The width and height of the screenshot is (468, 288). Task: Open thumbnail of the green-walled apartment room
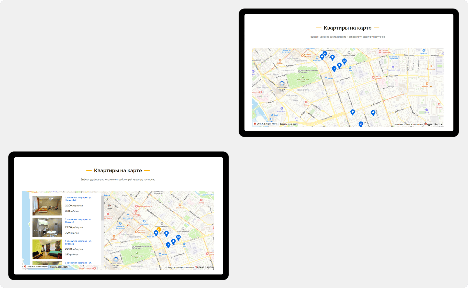pyautogui.click(x=47, y=249)
